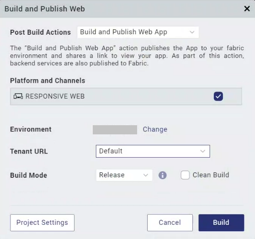Open the Build Mode Release dropdown
The image size is (255, 239).
124,175
